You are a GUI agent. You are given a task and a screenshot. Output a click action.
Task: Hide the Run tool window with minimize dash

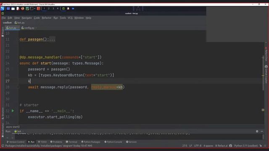coord(262,131)
